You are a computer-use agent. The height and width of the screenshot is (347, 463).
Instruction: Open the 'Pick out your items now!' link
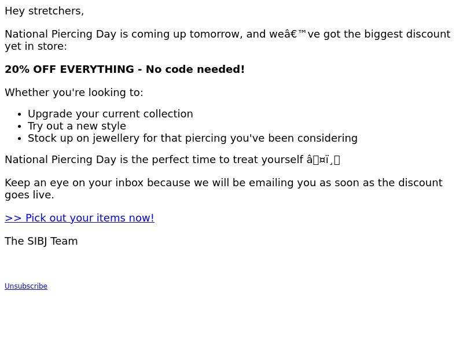pos(79,218)
